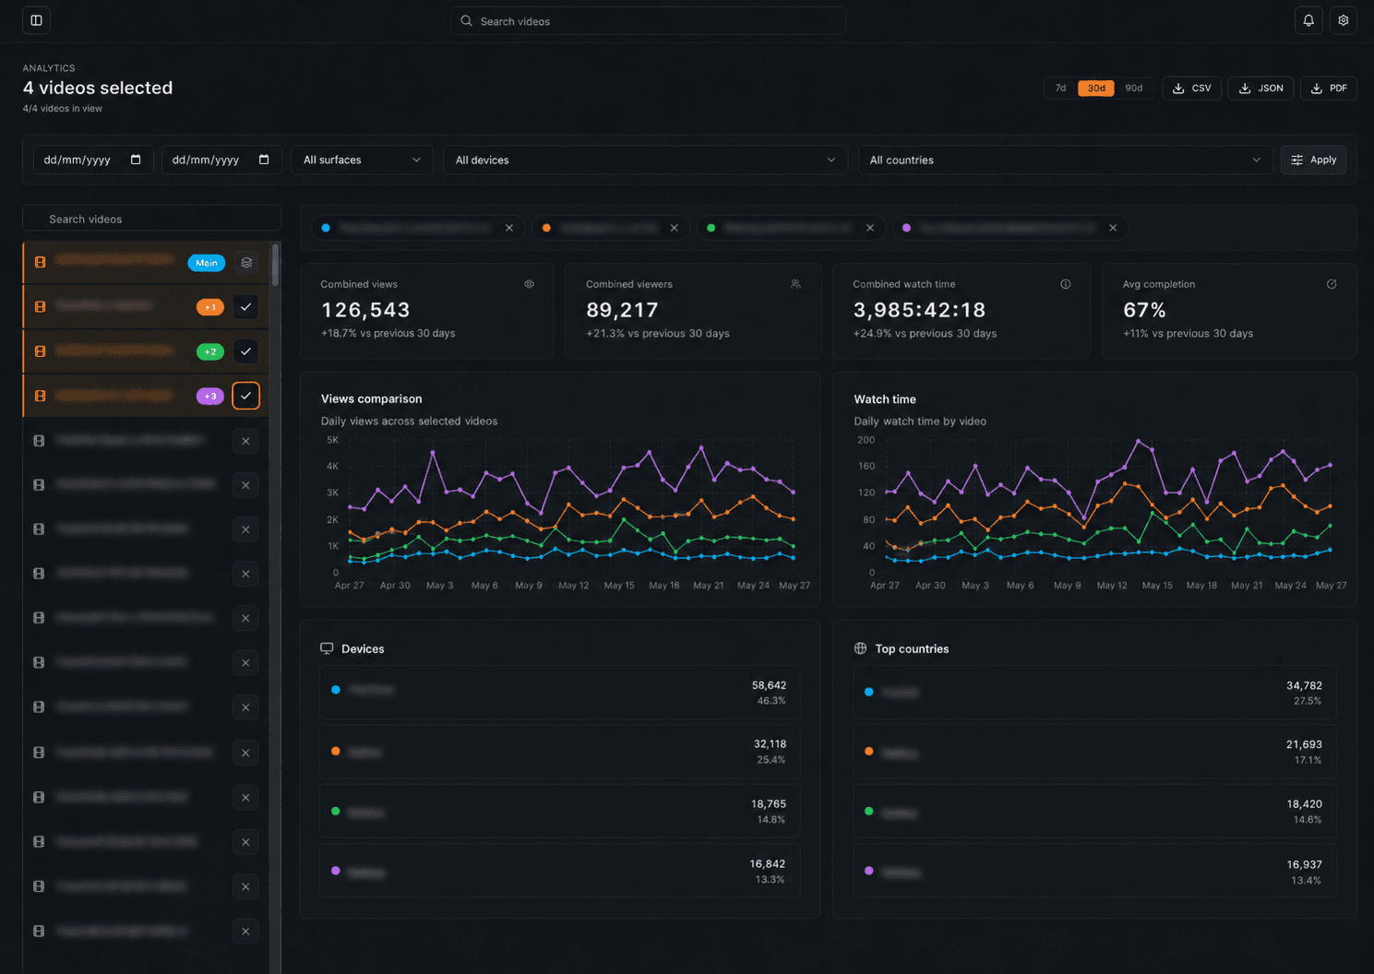Open settings via the gear icon

[x=1344, y=20]
